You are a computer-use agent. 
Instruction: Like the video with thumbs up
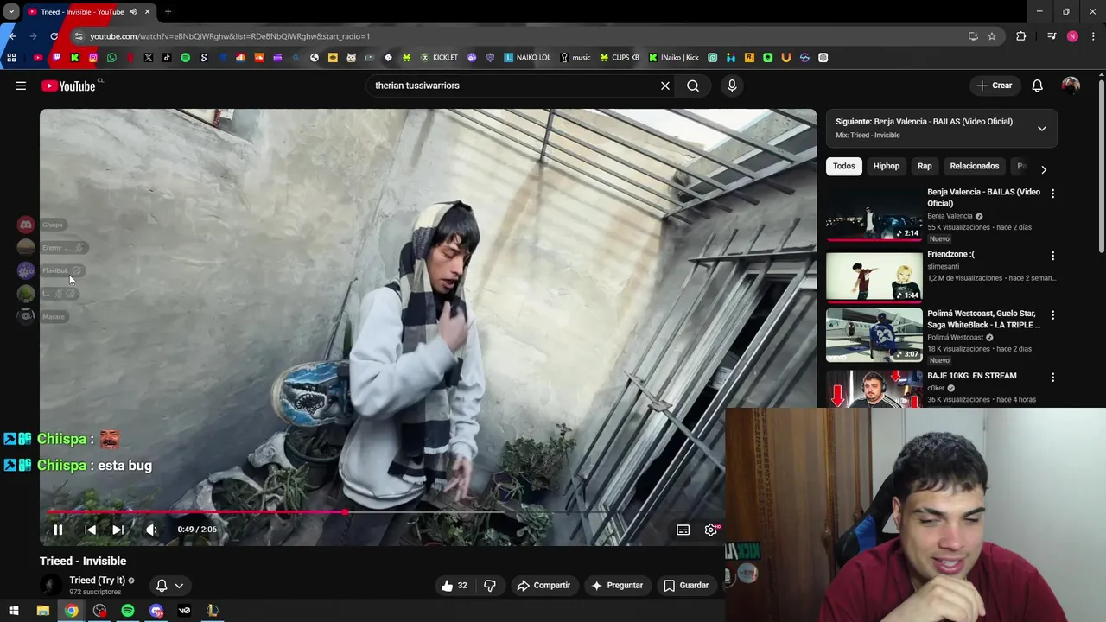tap(454, 585)
